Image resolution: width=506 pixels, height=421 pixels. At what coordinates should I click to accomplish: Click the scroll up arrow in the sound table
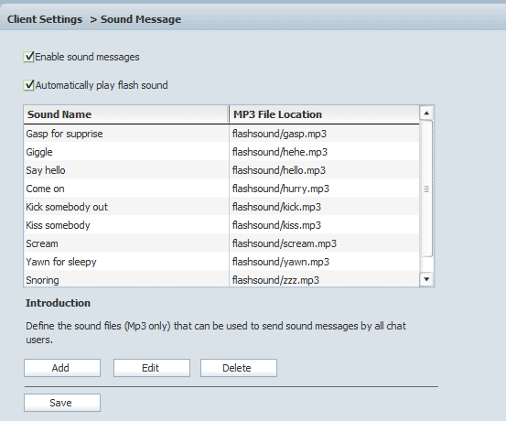tap(426, 113)
